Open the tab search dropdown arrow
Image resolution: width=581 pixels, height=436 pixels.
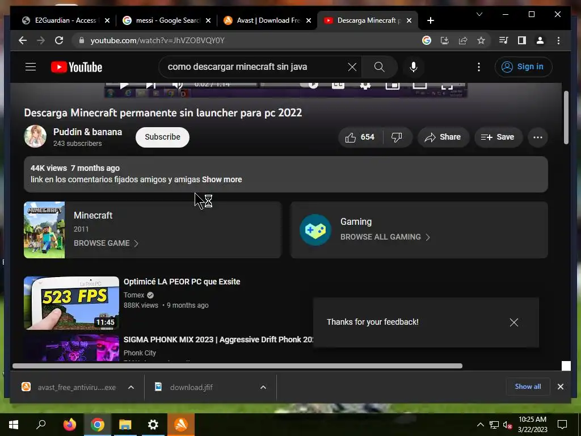(x=479, y=14)
